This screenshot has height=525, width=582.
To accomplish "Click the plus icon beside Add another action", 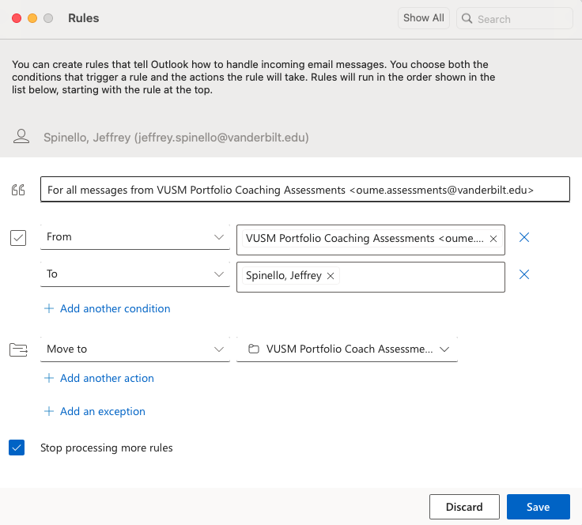I will tap(49, 378).
